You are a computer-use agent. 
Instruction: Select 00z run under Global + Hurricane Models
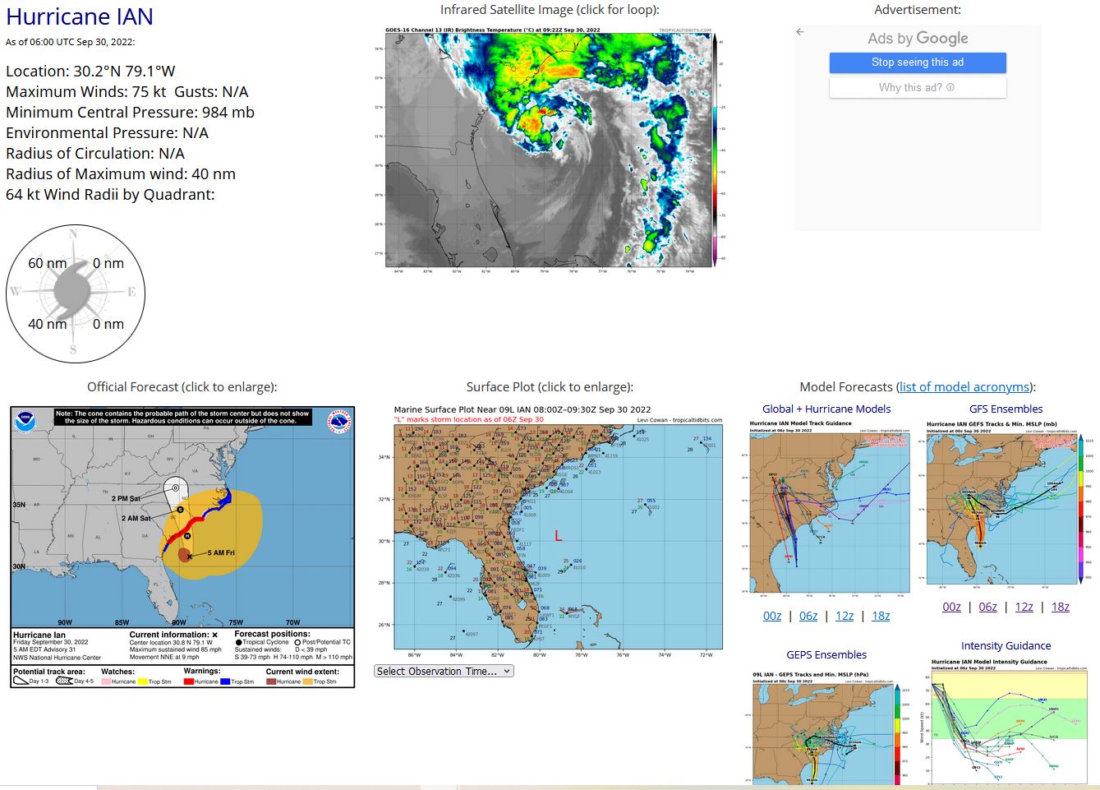coord(772,616)
